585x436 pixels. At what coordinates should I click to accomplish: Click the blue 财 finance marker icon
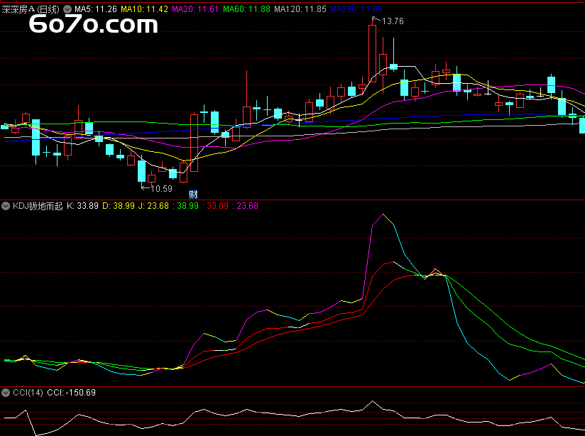(193, 194)
